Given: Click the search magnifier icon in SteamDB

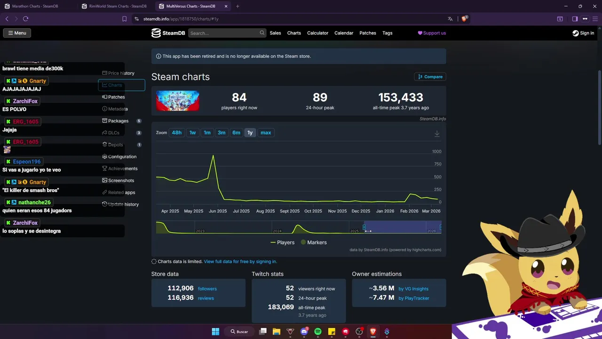Looking at the screenshot, I should coord(262,33).
